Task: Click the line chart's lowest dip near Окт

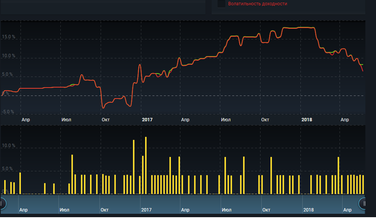Action: [103, 108]
